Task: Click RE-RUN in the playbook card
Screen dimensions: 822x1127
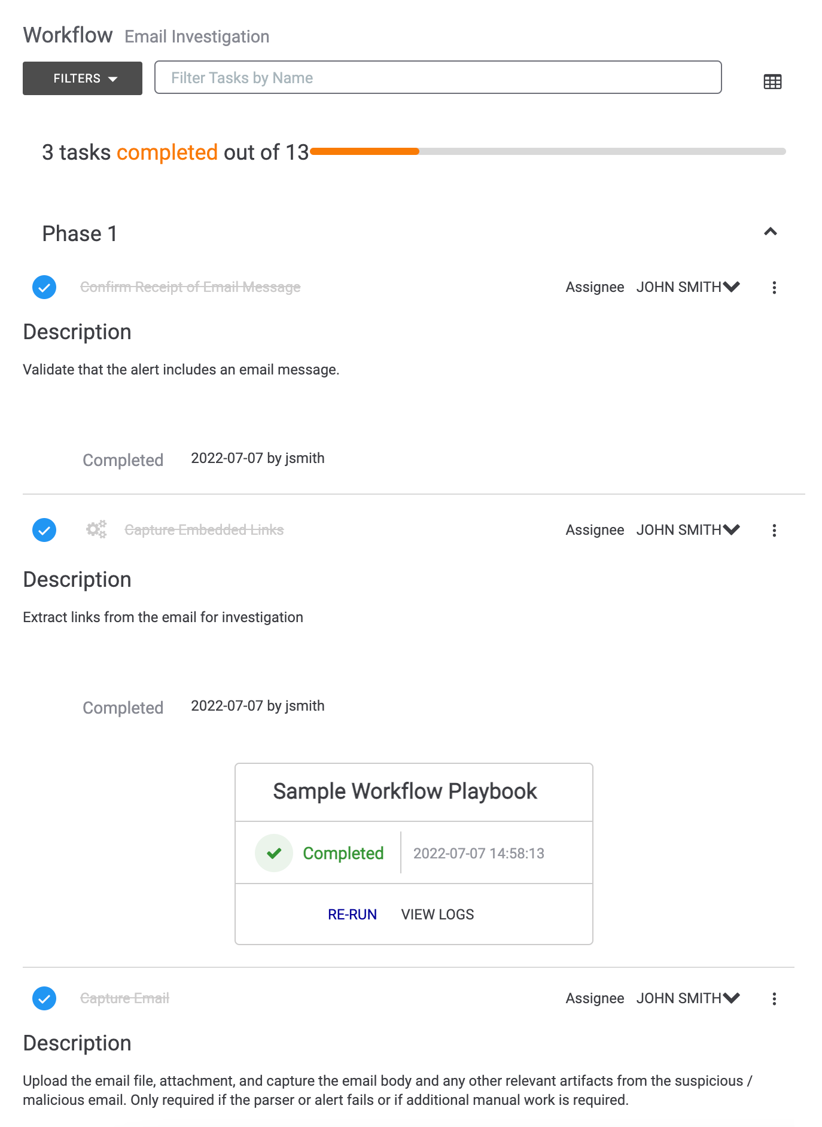Action: point(352,914)
